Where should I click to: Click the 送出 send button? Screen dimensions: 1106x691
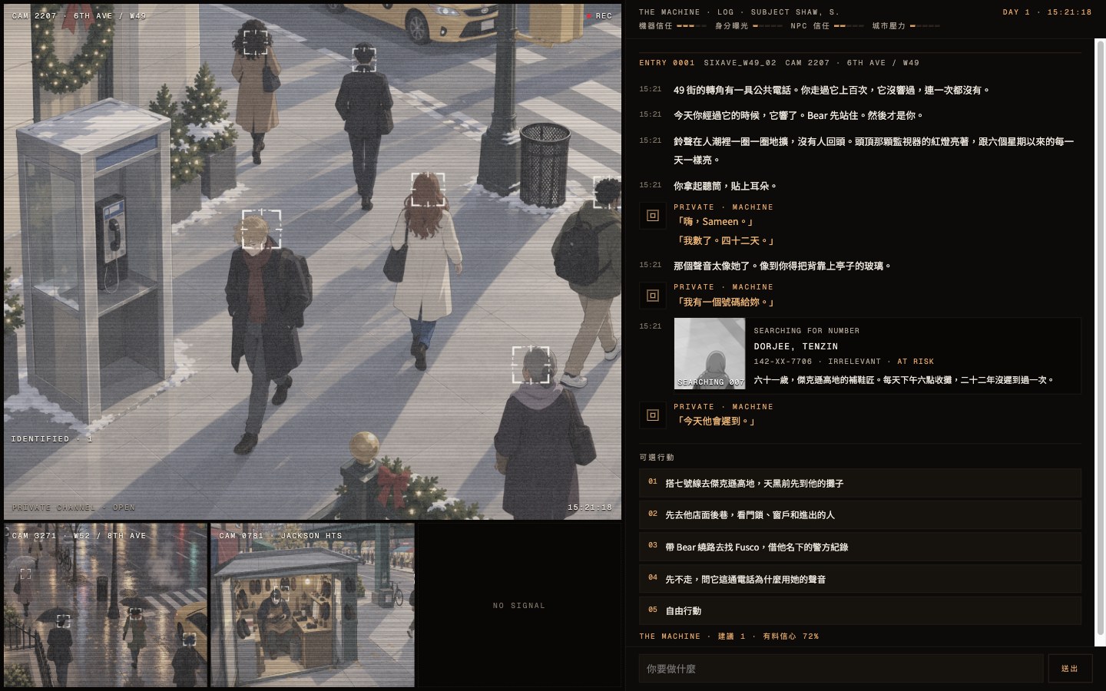[1070, 669]
